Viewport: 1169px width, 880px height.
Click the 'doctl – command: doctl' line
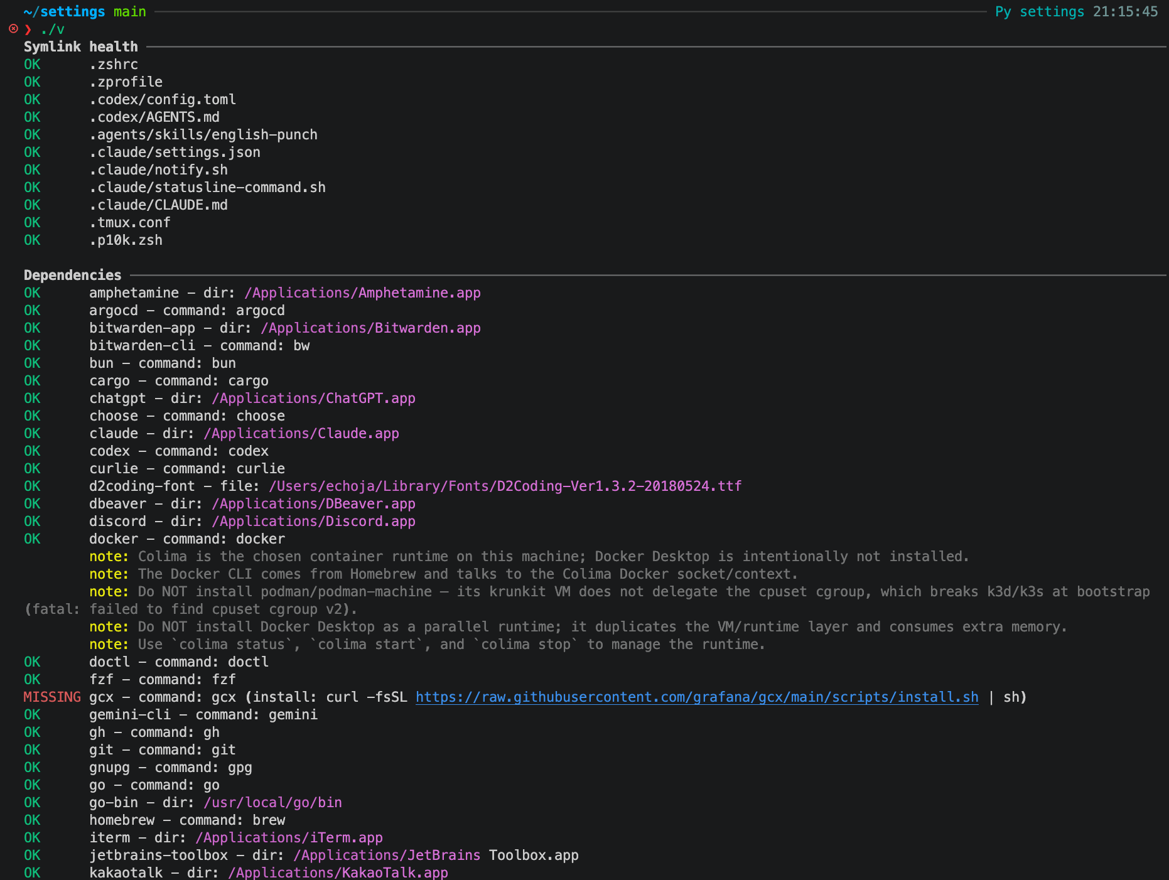tap(179, 662)
